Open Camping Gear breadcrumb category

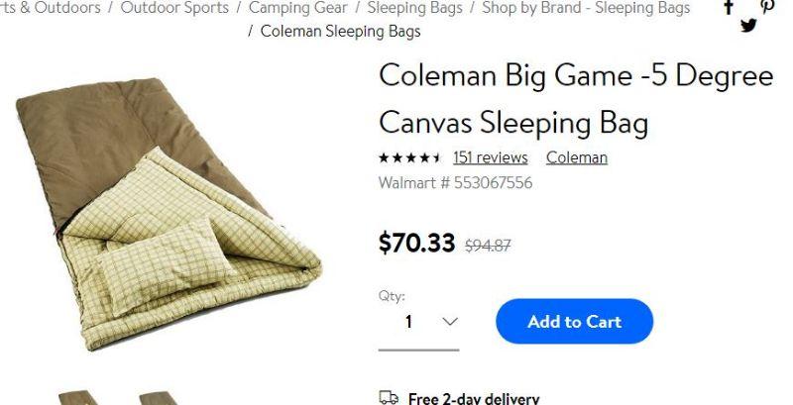tap(297, 8)
